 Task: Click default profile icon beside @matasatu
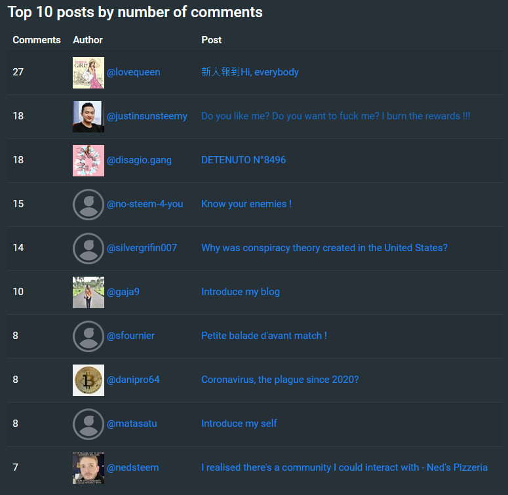(x=88, y=424)
